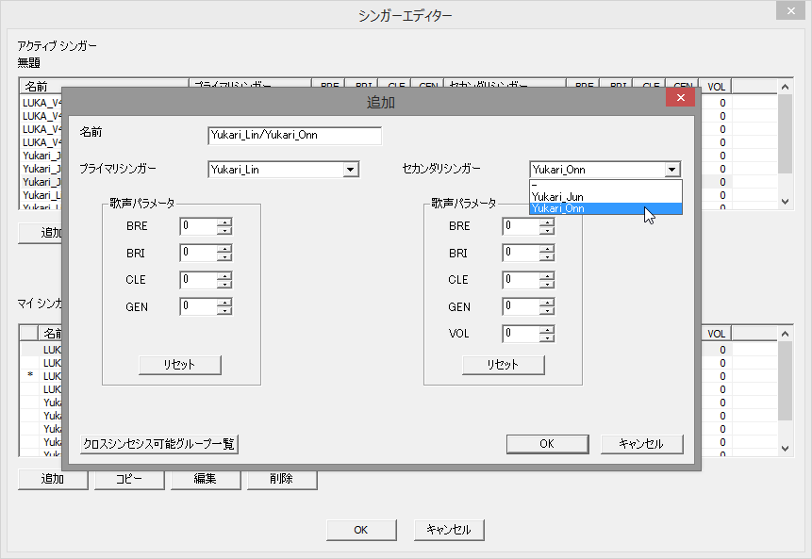Focus the secondary singer BRI number field
The width and height of the screenshot is (812, 559).
point(522,253)
